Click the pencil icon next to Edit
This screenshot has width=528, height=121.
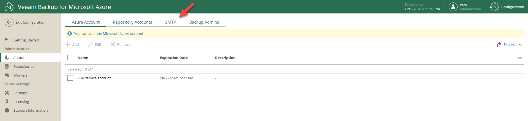point(91,44)
